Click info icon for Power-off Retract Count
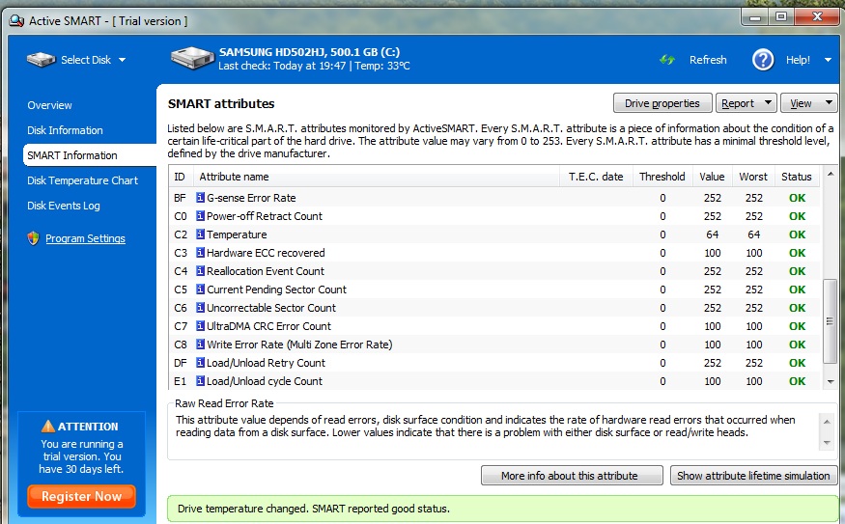 pyautogui.click(x=200, y=216)
